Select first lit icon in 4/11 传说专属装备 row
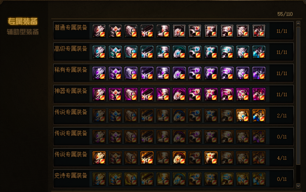This screenshot has width=306, height=192. click(99, 158)
